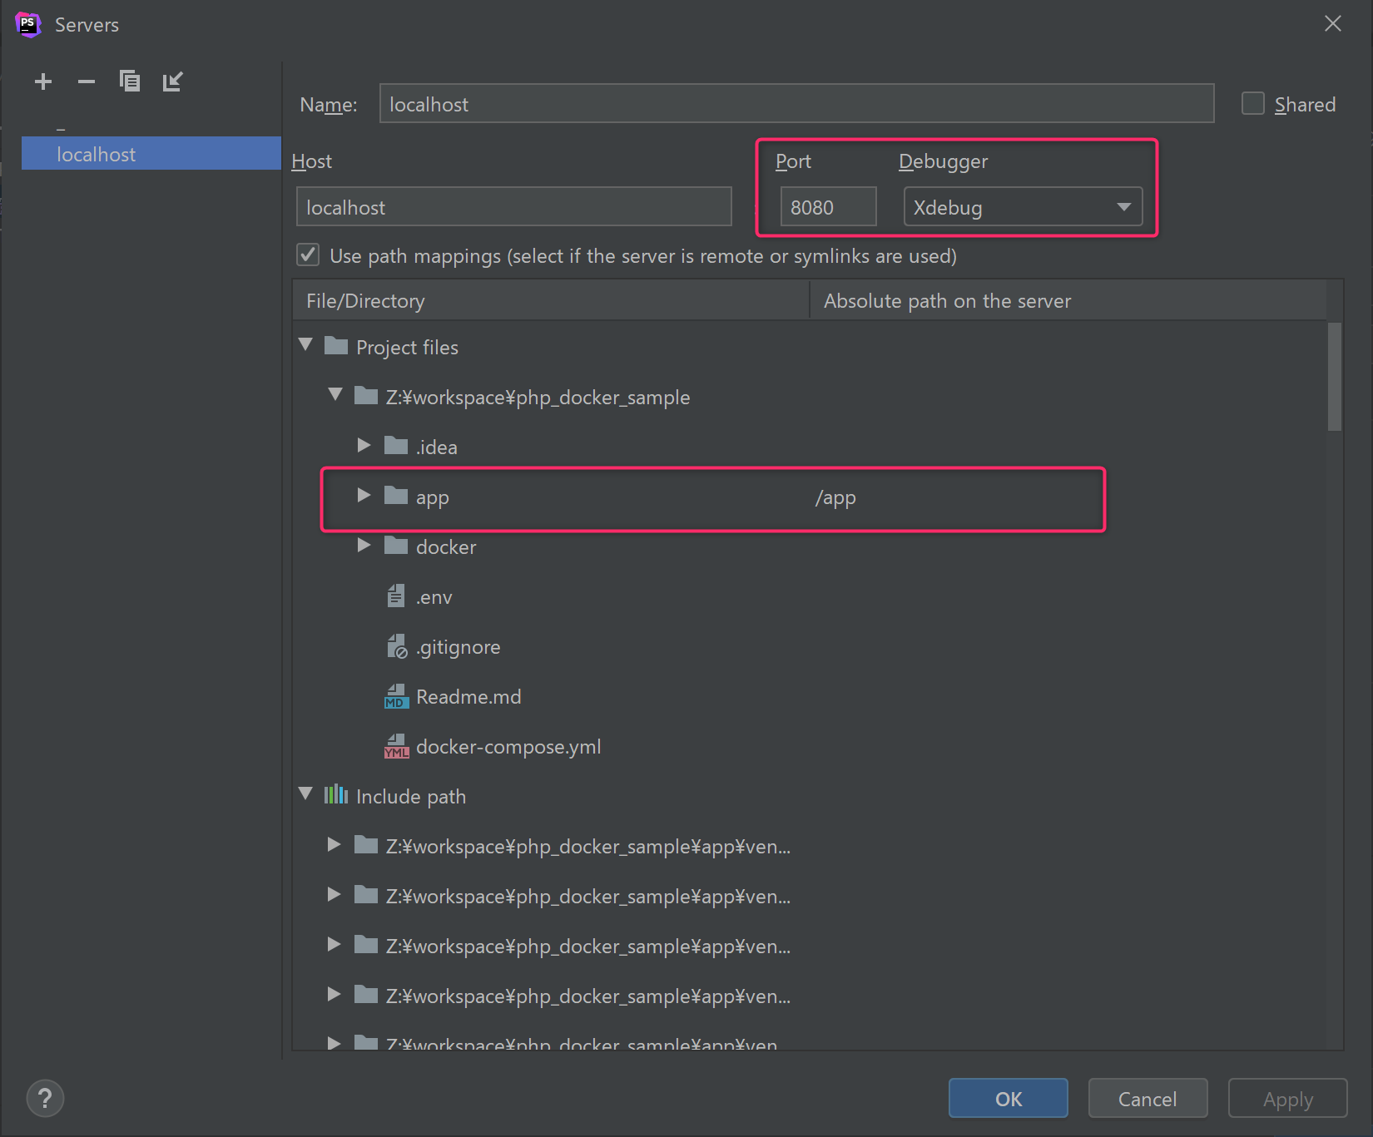This screenshot has height=1137, width=1373.
Task: Expand the app folder in tree
Action: click(364, 497)
